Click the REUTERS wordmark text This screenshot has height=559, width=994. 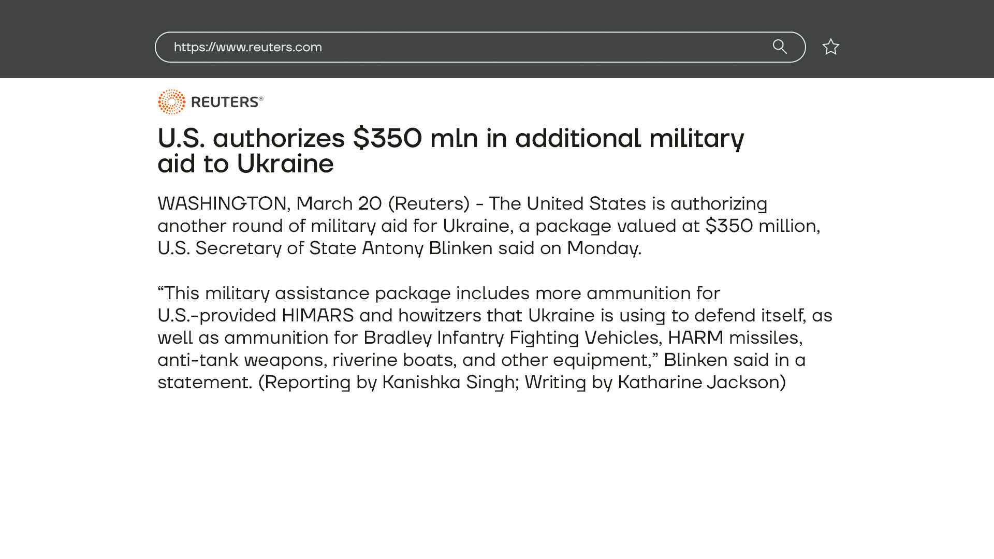pos(225,102)
